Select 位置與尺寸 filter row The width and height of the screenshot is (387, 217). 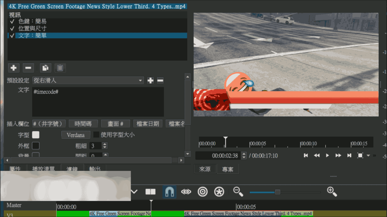click(x=97, y=29)
